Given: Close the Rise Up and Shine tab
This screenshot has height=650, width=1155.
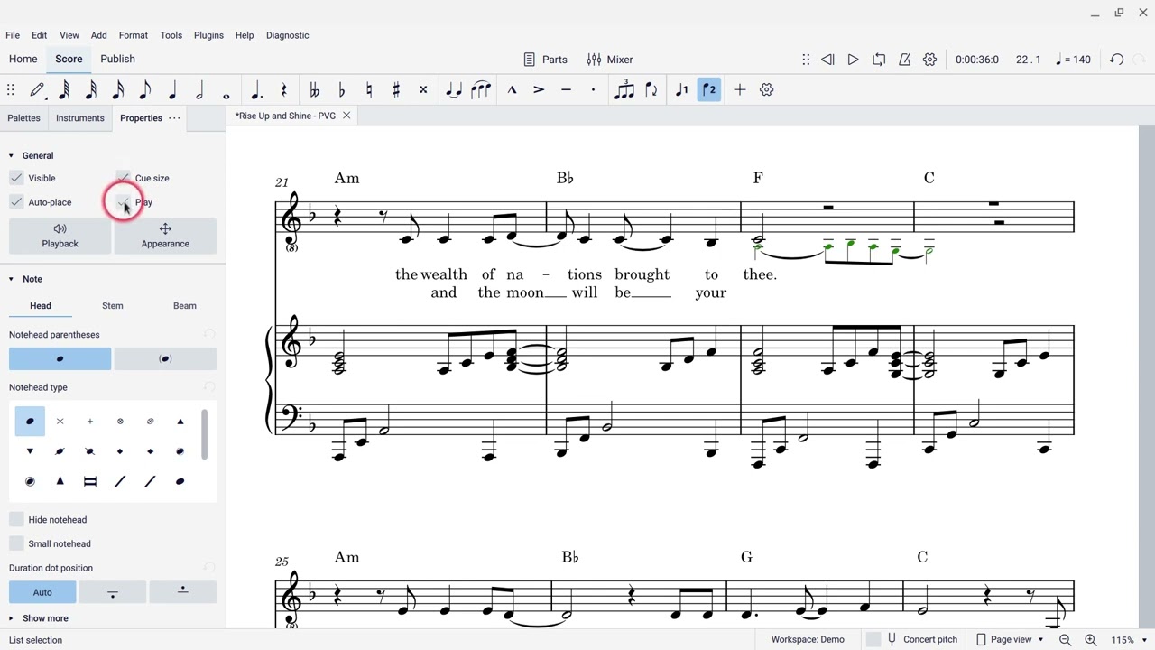Looking at the screenshot, I should 346,116.
